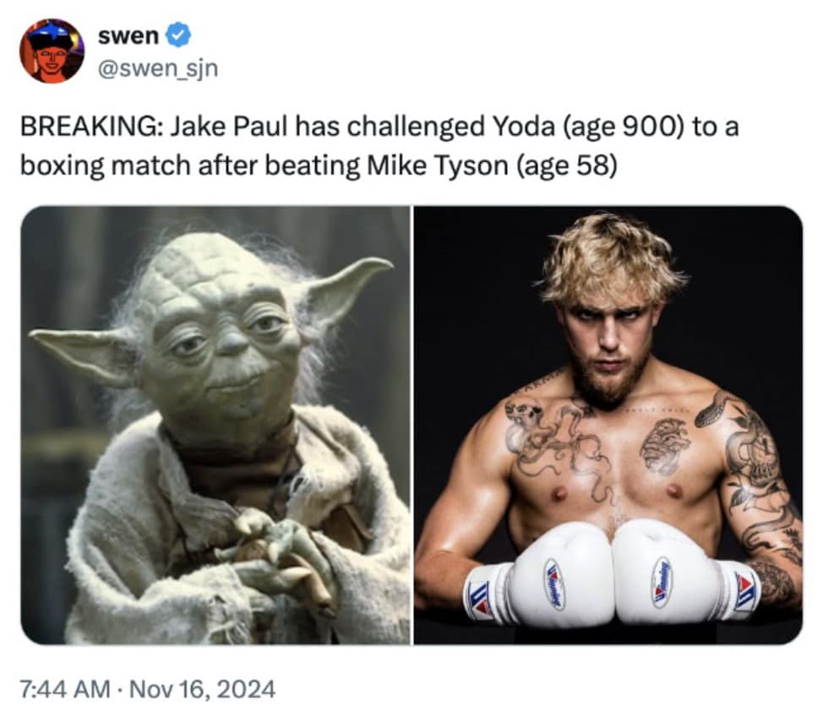Click the snake tattoo on the boxer's shoulder
This screenshot has height=711, width=823.
point(715,409)
